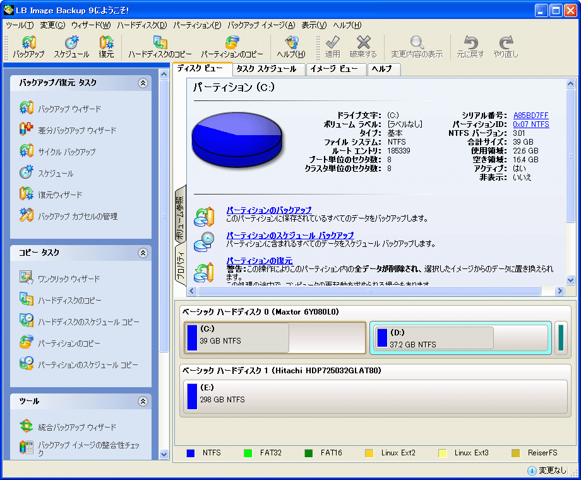The width and height of the screenshot is (581, 480).
Task: Open the バックアップ イメージ(A) menu
Action: pos(261,25)
